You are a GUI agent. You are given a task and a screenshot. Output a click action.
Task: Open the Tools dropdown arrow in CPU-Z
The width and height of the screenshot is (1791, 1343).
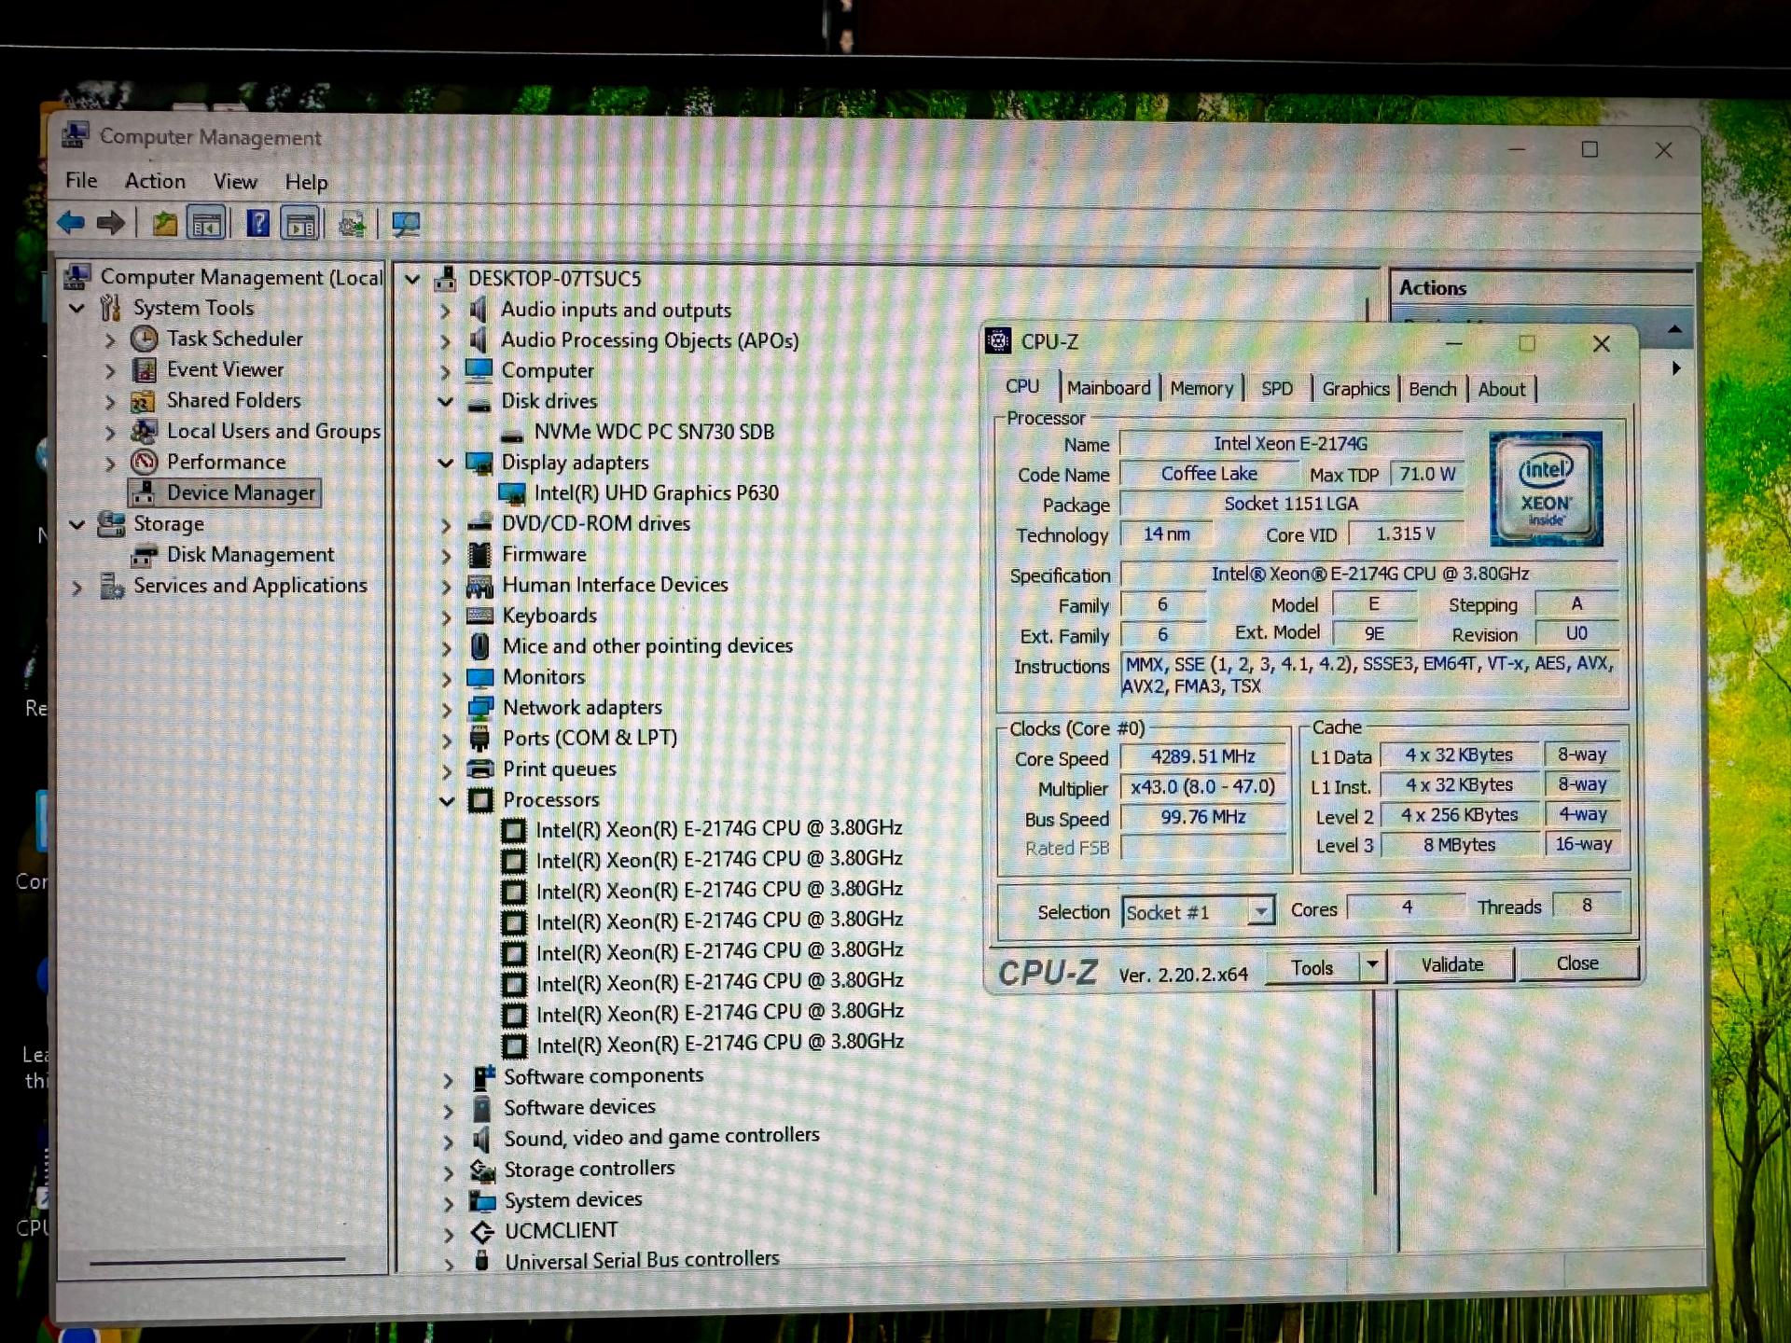[x=1372, y=965]
